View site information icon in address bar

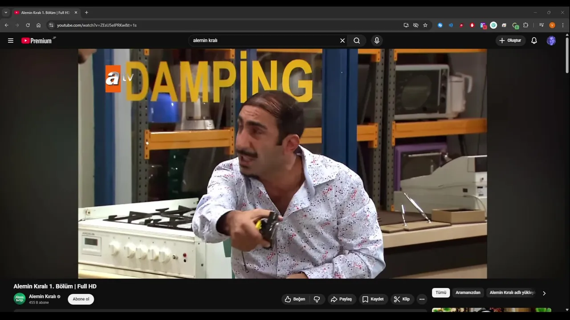(x=51, y=25)
